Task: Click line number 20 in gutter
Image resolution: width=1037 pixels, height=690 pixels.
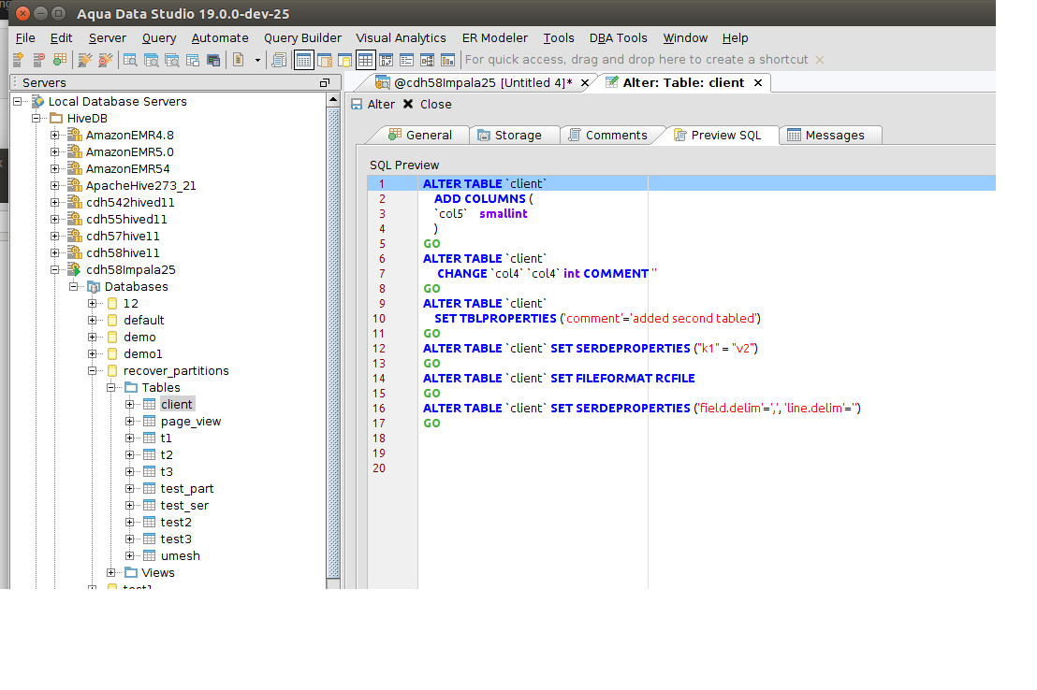Action: (x=379, y=468)
